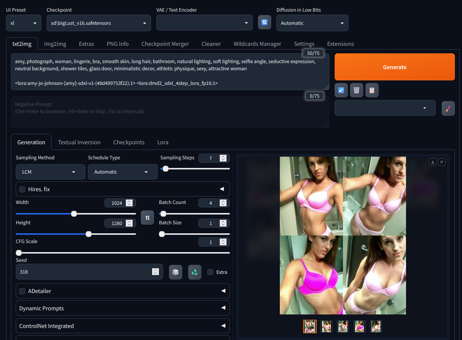Click the download icon above the gallery
The width and height of the screenshot is (462, 340).
[433, 162]
